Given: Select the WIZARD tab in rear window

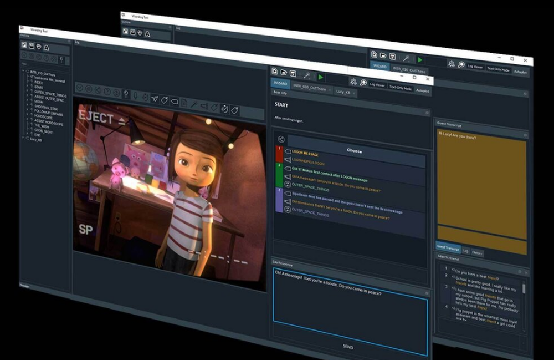Looking at the screenshot, I should point(380,66).
